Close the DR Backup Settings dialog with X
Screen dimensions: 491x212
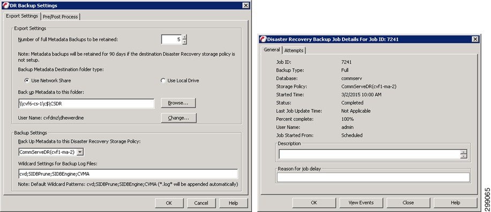246,5
